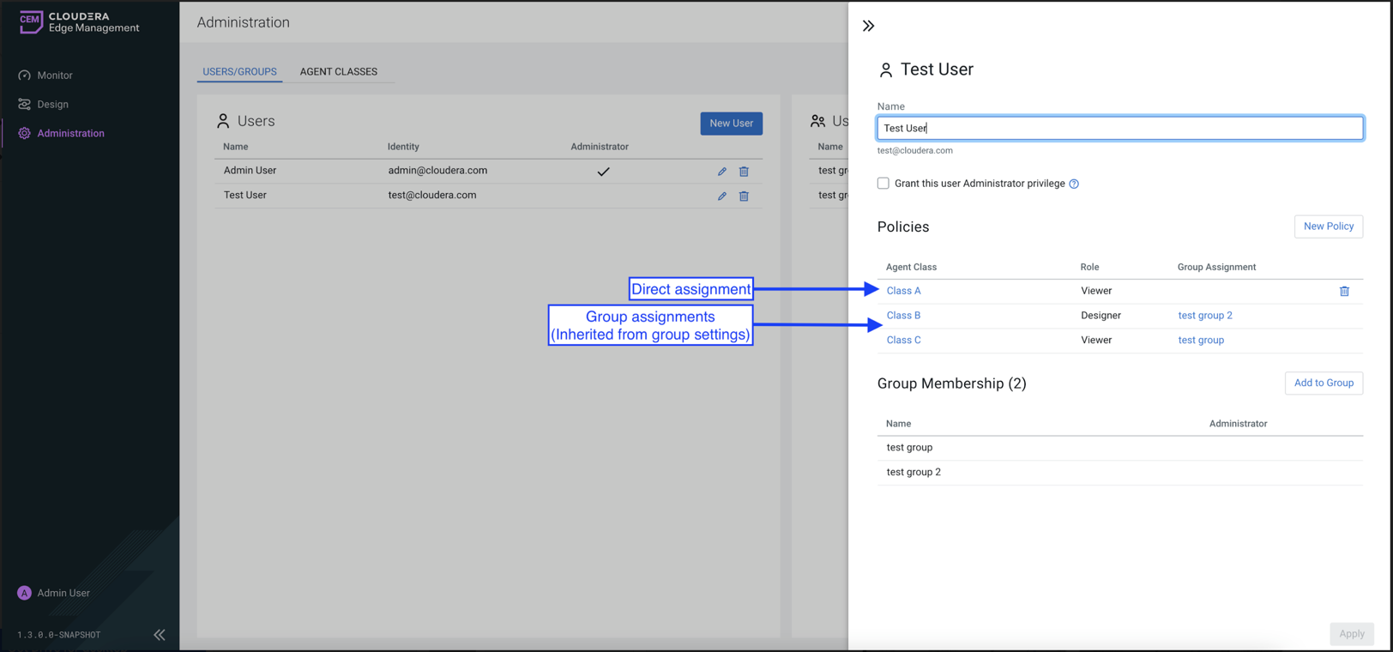This screenshot has width=1393, height=652.
Task: Delete Admin User with trash icon
Action: coord(744,172)
